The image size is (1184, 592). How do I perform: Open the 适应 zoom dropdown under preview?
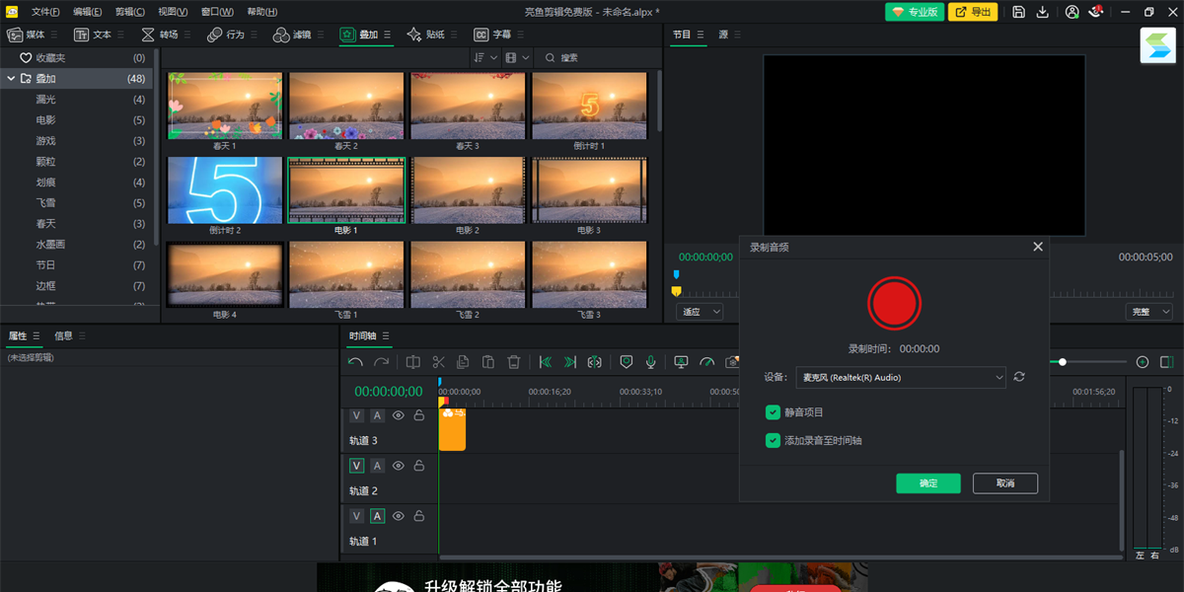(x=700, y=312)
